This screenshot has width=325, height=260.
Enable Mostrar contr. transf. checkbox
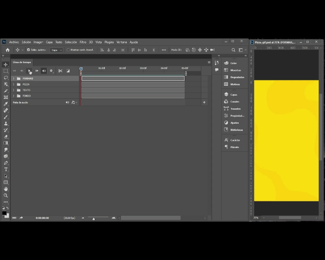pos(68,50)
